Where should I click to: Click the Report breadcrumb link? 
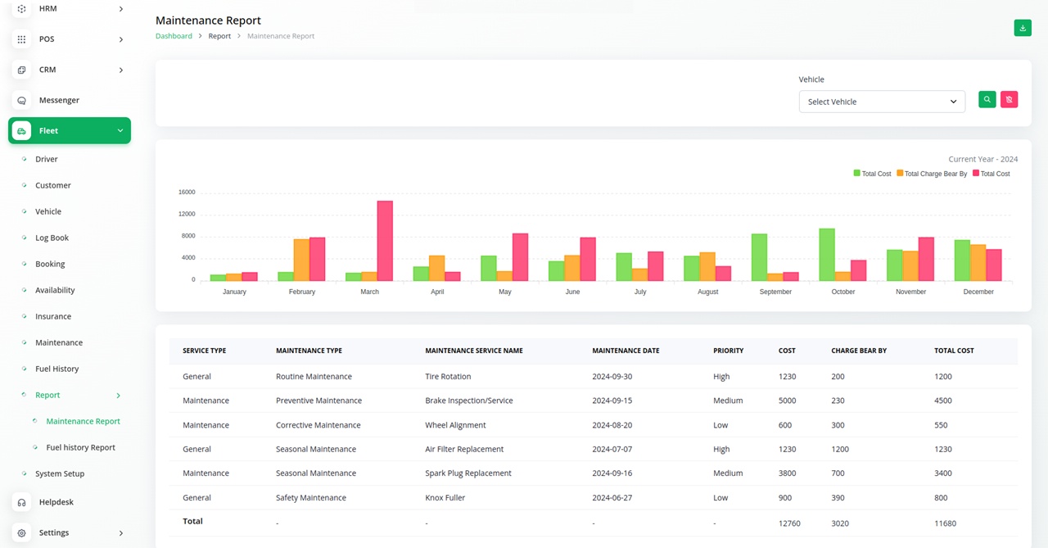pos(219,36)
